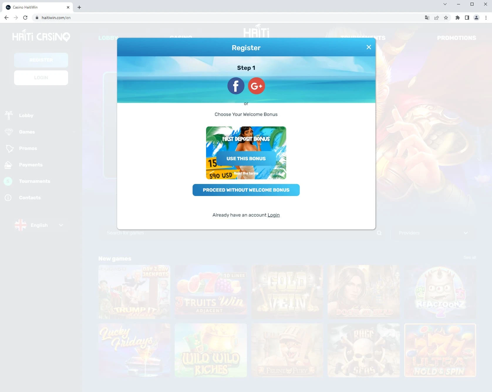Open the Contacts sidebar menu item
Screen dimensions: 492x392
30,198
